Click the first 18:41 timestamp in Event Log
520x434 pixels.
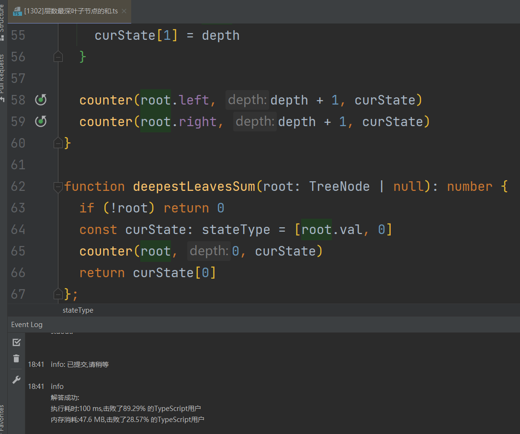pos(36,364)
